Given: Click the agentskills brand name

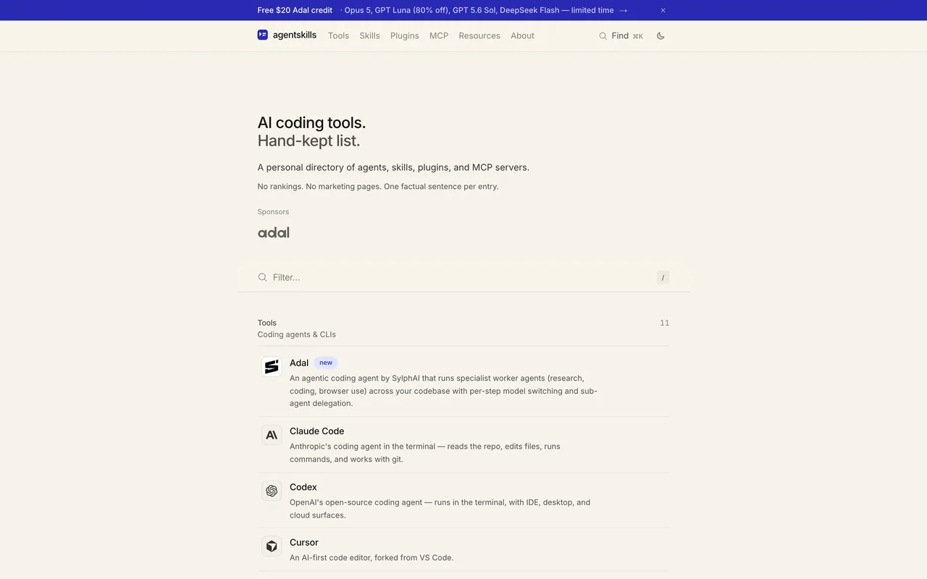Looking at the screenshot, I should click(x=295, y=35).
